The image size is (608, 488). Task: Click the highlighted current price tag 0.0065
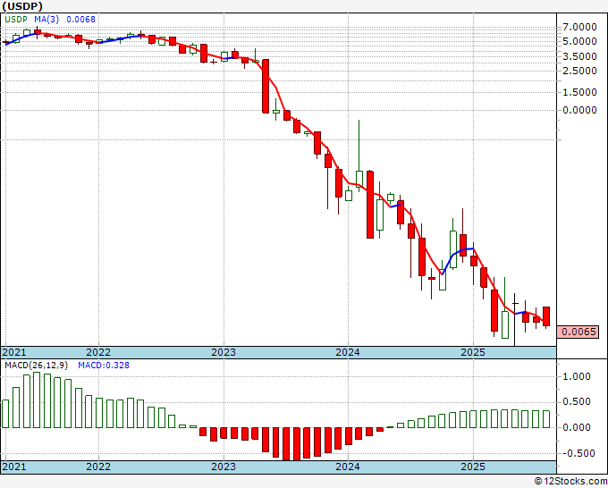click(578, 332)
